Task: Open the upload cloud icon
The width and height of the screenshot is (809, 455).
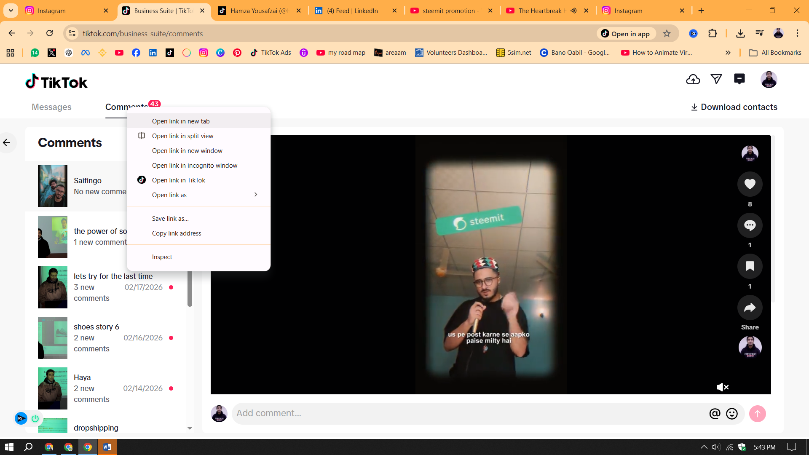Action: click(x=693, y=79)
